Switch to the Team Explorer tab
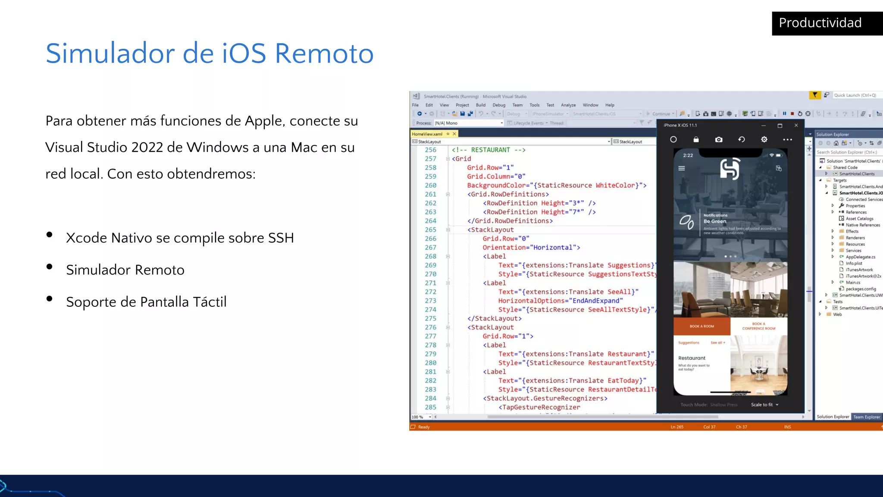Viewport: 883px width, 497px height. pyautogui.click(x=866, y=417)
